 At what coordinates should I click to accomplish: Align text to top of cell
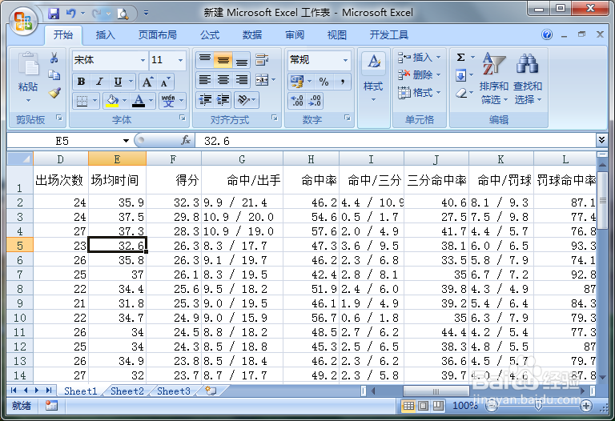coord(205,60)
